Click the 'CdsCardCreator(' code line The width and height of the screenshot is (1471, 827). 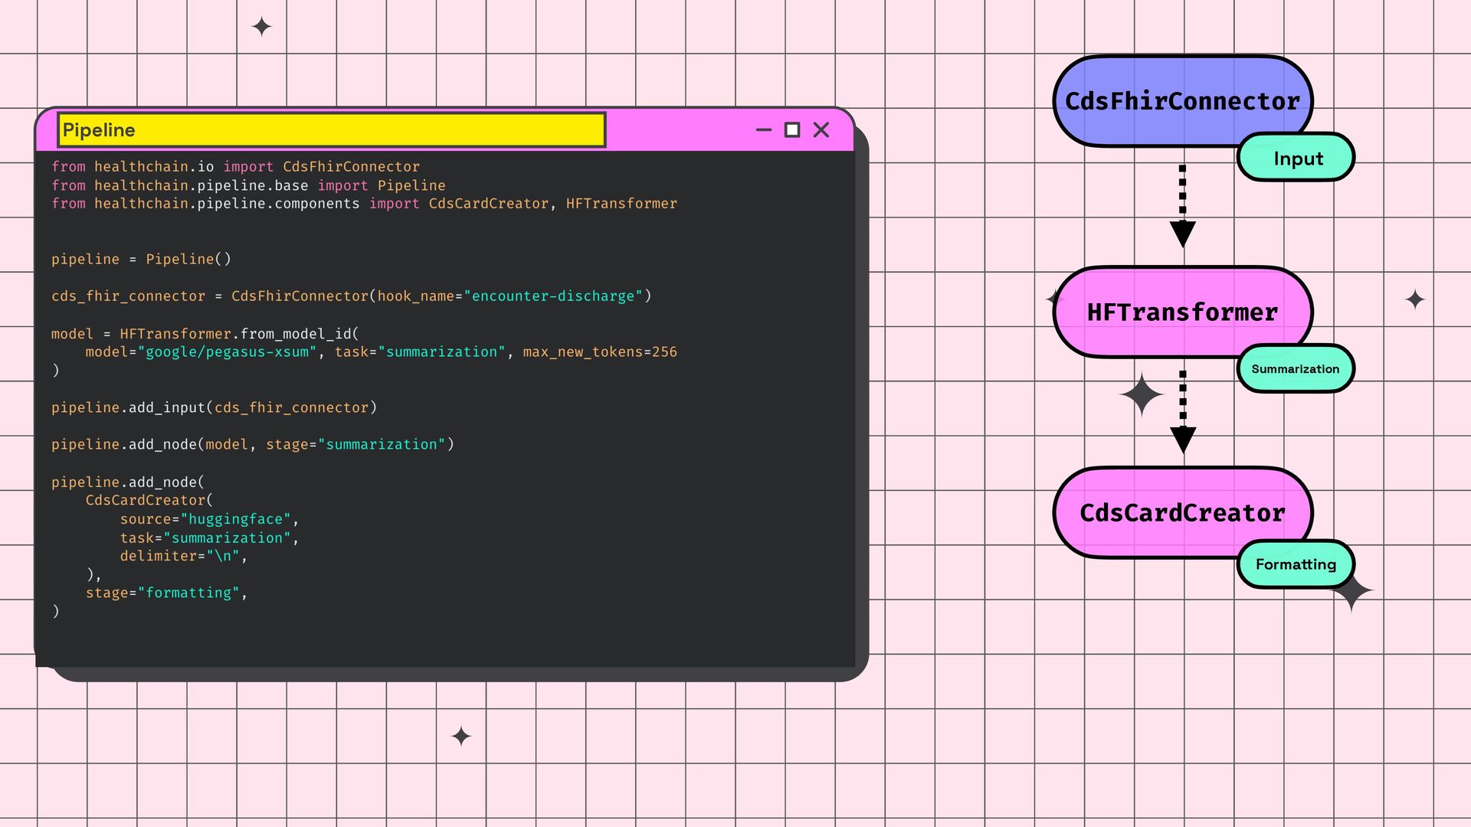click(149, 500)
